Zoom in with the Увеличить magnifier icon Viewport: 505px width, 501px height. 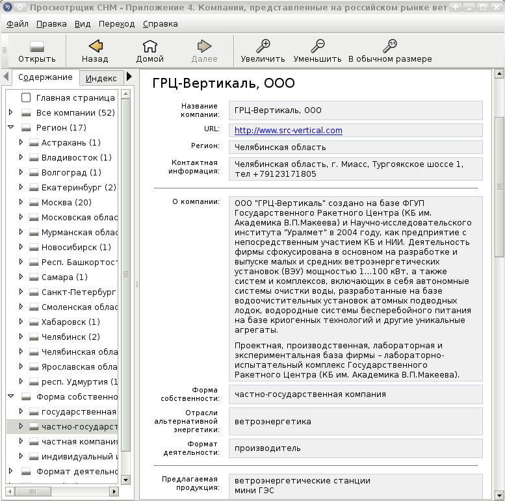263,46
